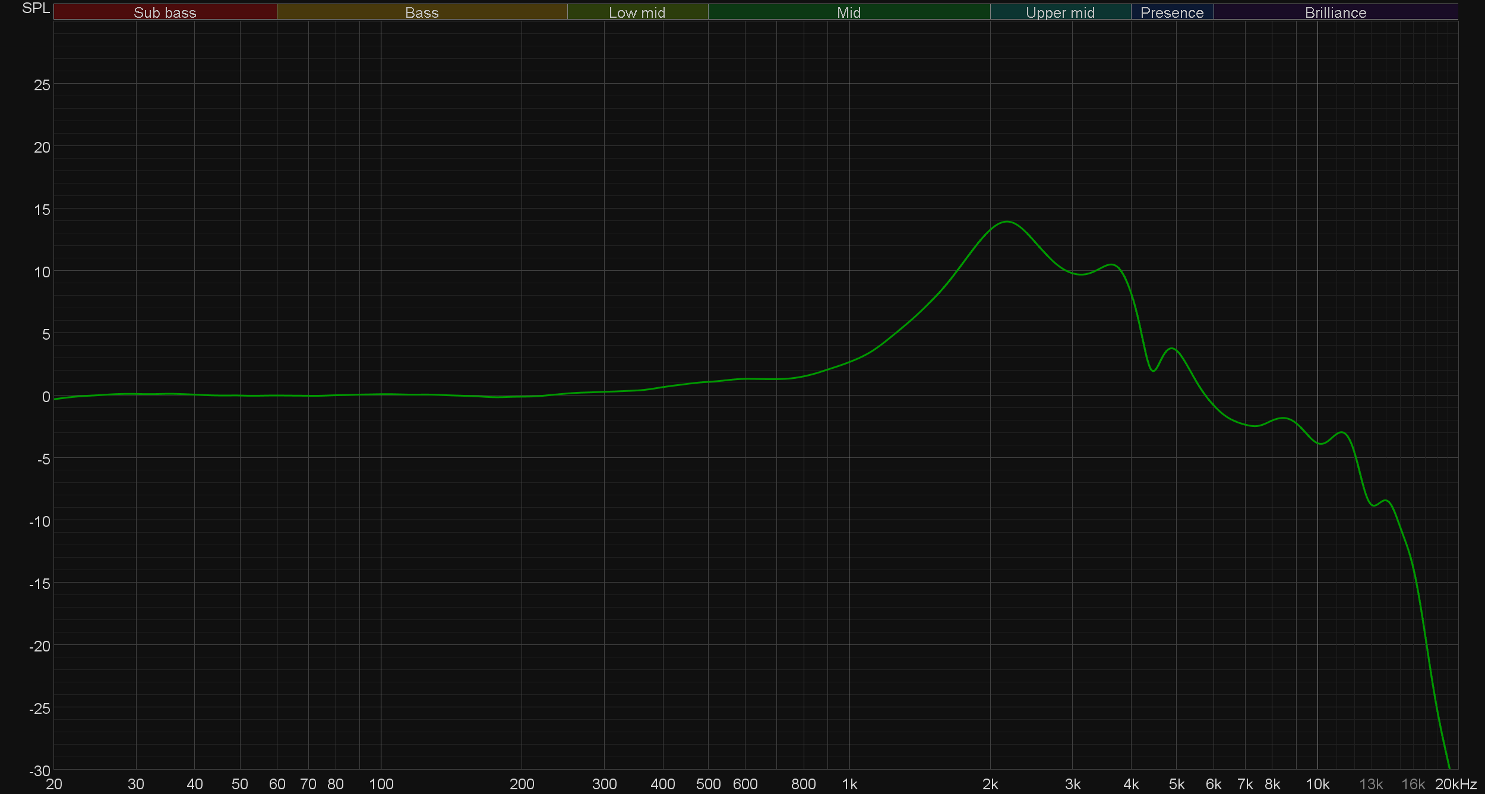Click the 1k frequency axis label
This screenshot has width=1485, height=794.
pyautogui.click(x=849, y=784)
